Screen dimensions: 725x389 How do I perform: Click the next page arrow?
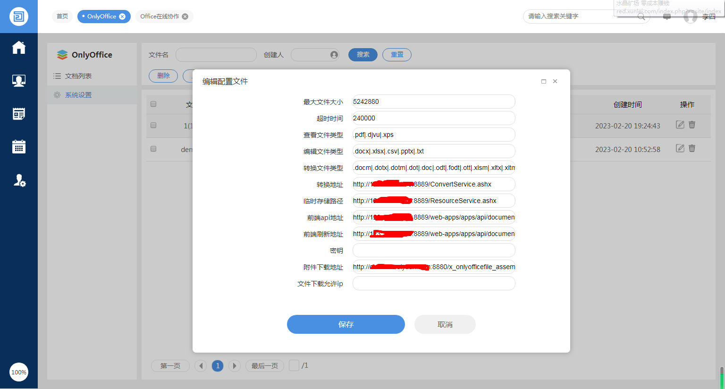pos(235,366)
